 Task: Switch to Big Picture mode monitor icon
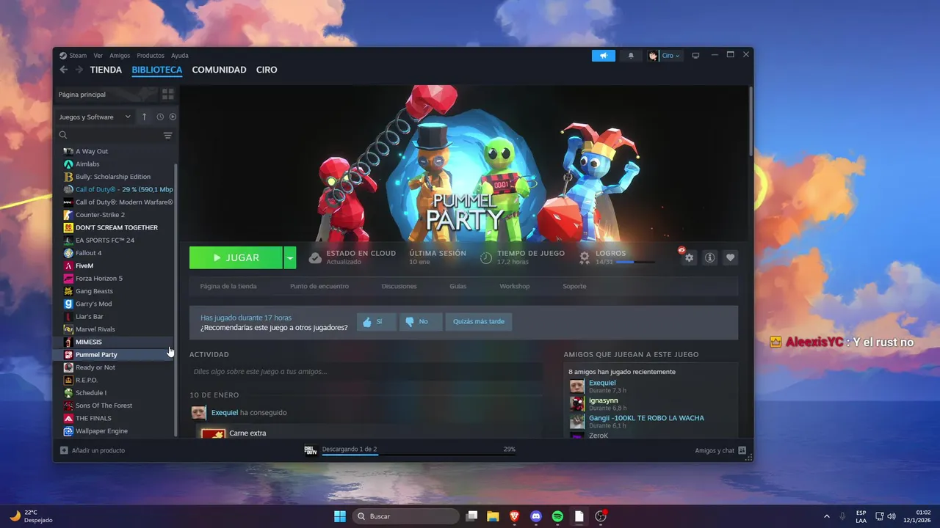tap(695, 56)
